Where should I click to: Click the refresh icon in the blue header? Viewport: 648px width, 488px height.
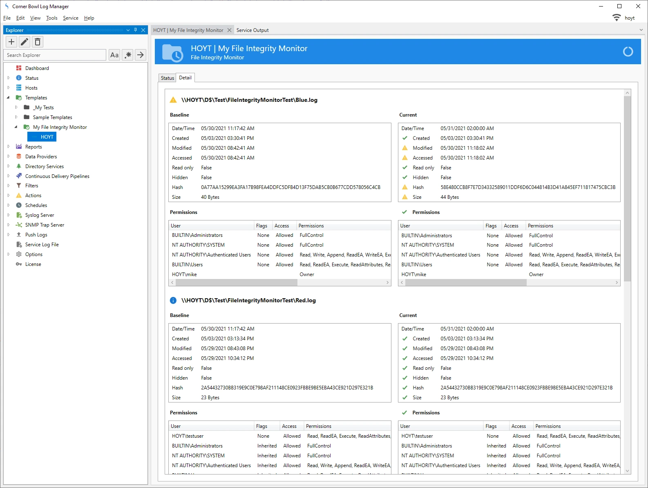pos(628,52)
